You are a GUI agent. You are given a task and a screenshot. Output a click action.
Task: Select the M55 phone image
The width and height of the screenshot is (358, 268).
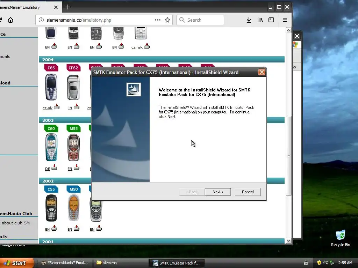(73, 148)
